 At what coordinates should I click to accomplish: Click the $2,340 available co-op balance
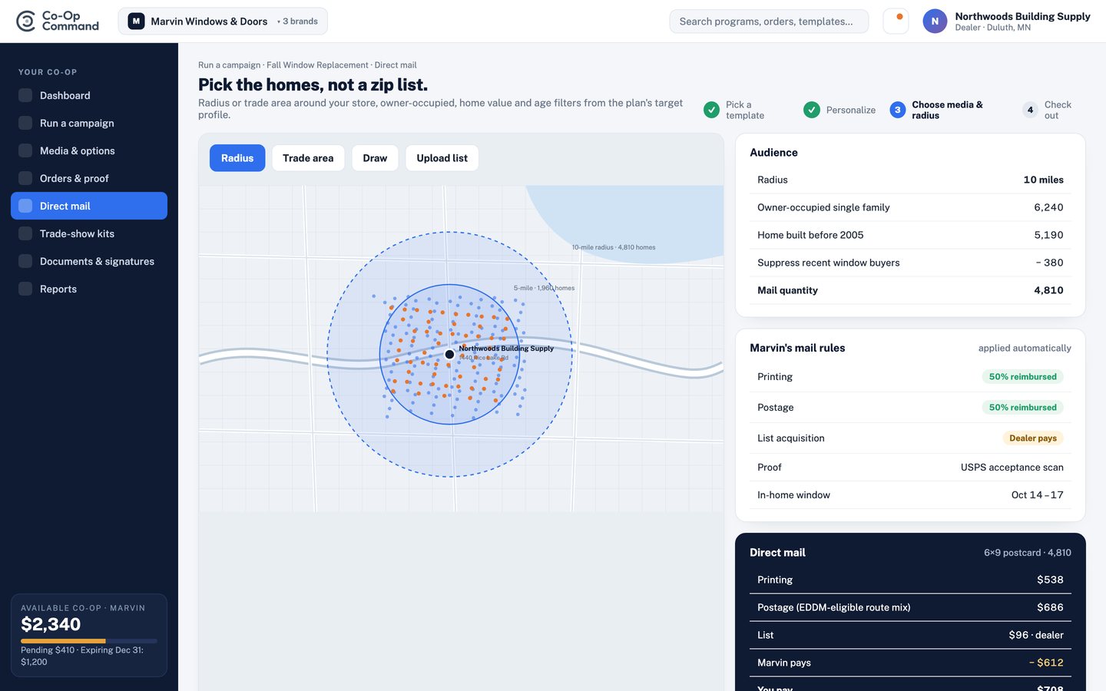pyautogui.click(x=51, y=624)
